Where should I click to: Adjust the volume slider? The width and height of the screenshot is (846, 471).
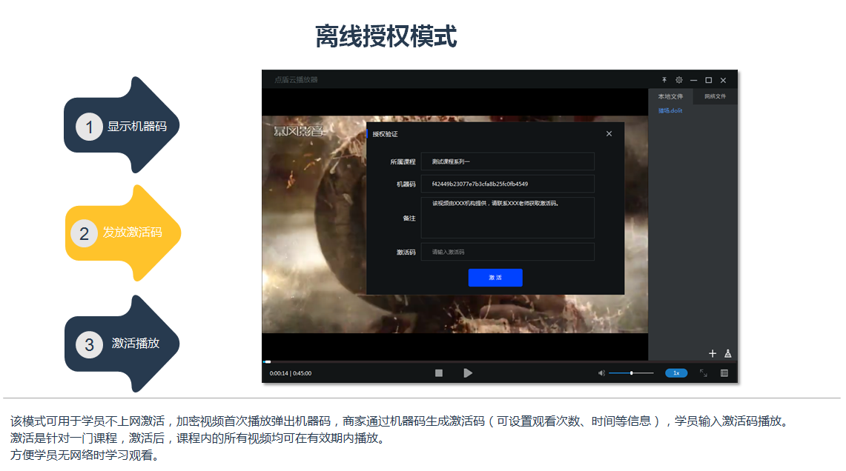pos(632,373)
